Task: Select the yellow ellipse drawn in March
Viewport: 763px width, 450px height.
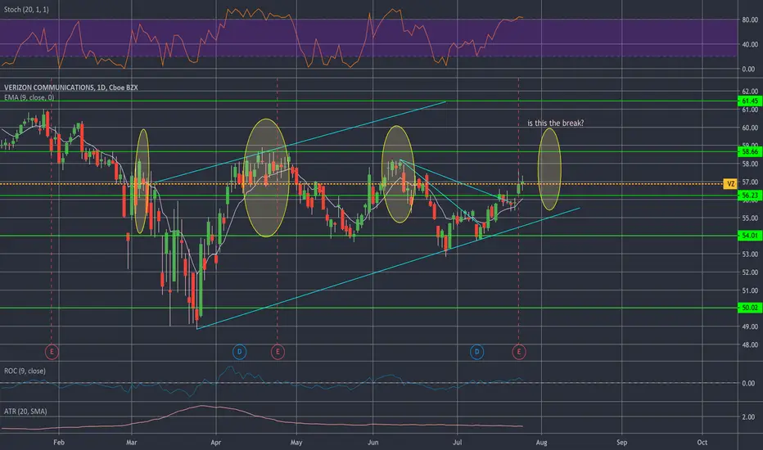Action: pyautogui.click(x=142, y=182)
